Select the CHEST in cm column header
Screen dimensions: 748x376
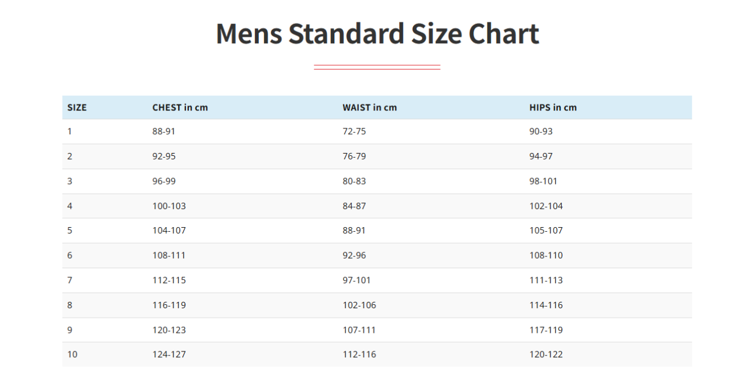[180, 107]
